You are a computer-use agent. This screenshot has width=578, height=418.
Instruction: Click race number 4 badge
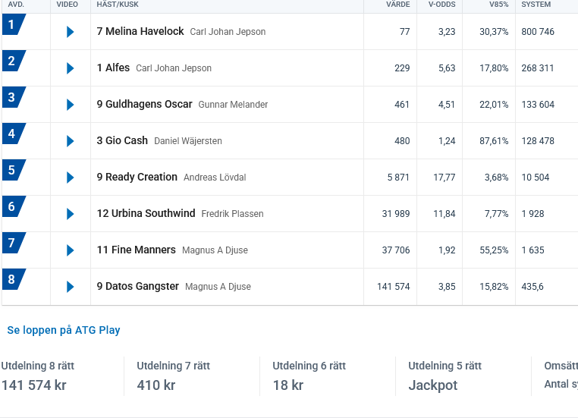click(13, 134)
